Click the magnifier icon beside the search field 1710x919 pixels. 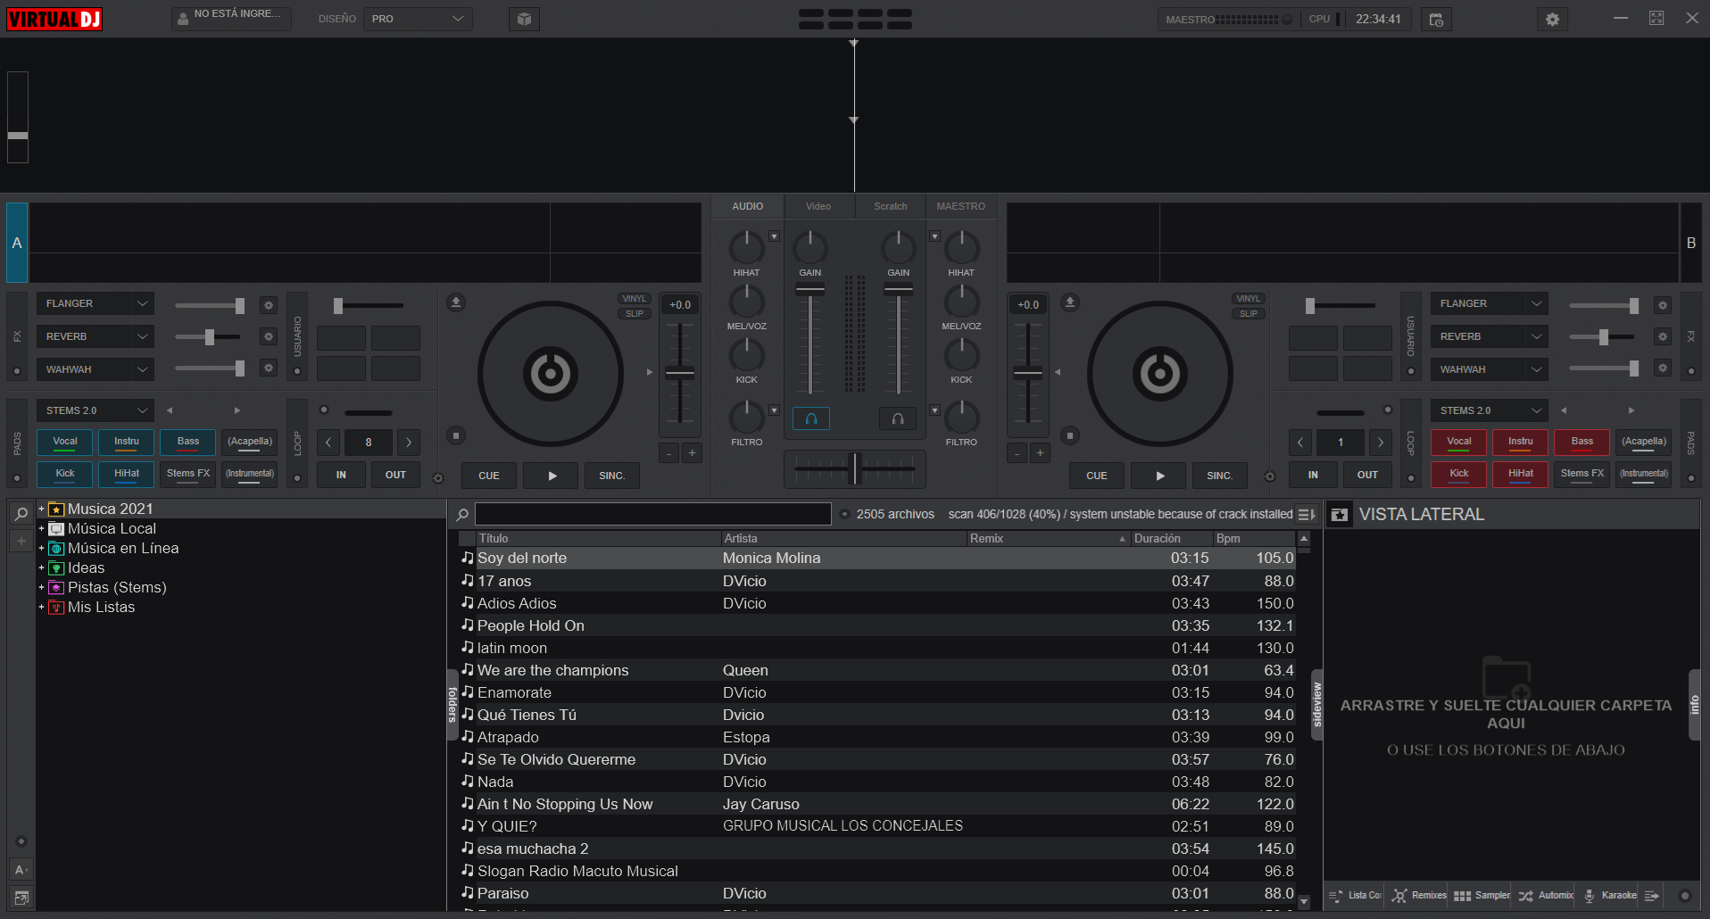point(462,515)
